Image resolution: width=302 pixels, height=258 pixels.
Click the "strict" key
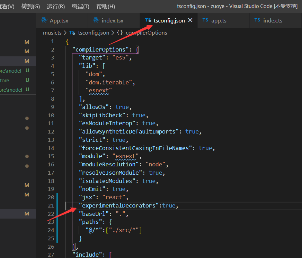pos(92,140)
